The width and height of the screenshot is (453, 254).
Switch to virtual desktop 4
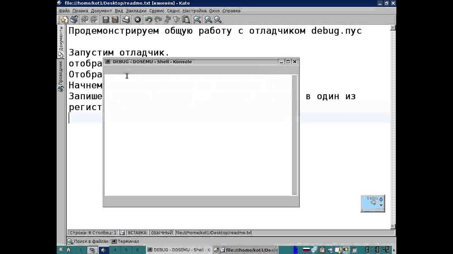tap(115, 250)
